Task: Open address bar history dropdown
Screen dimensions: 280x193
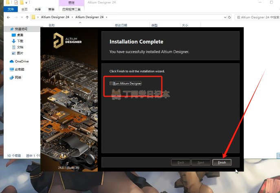Action: 225,17
